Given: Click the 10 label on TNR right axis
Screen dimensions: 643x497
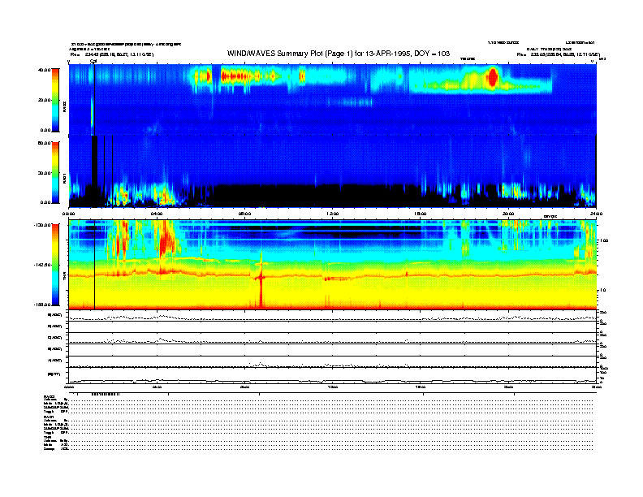Looking at the screenshot, I should tap(602, 291).
